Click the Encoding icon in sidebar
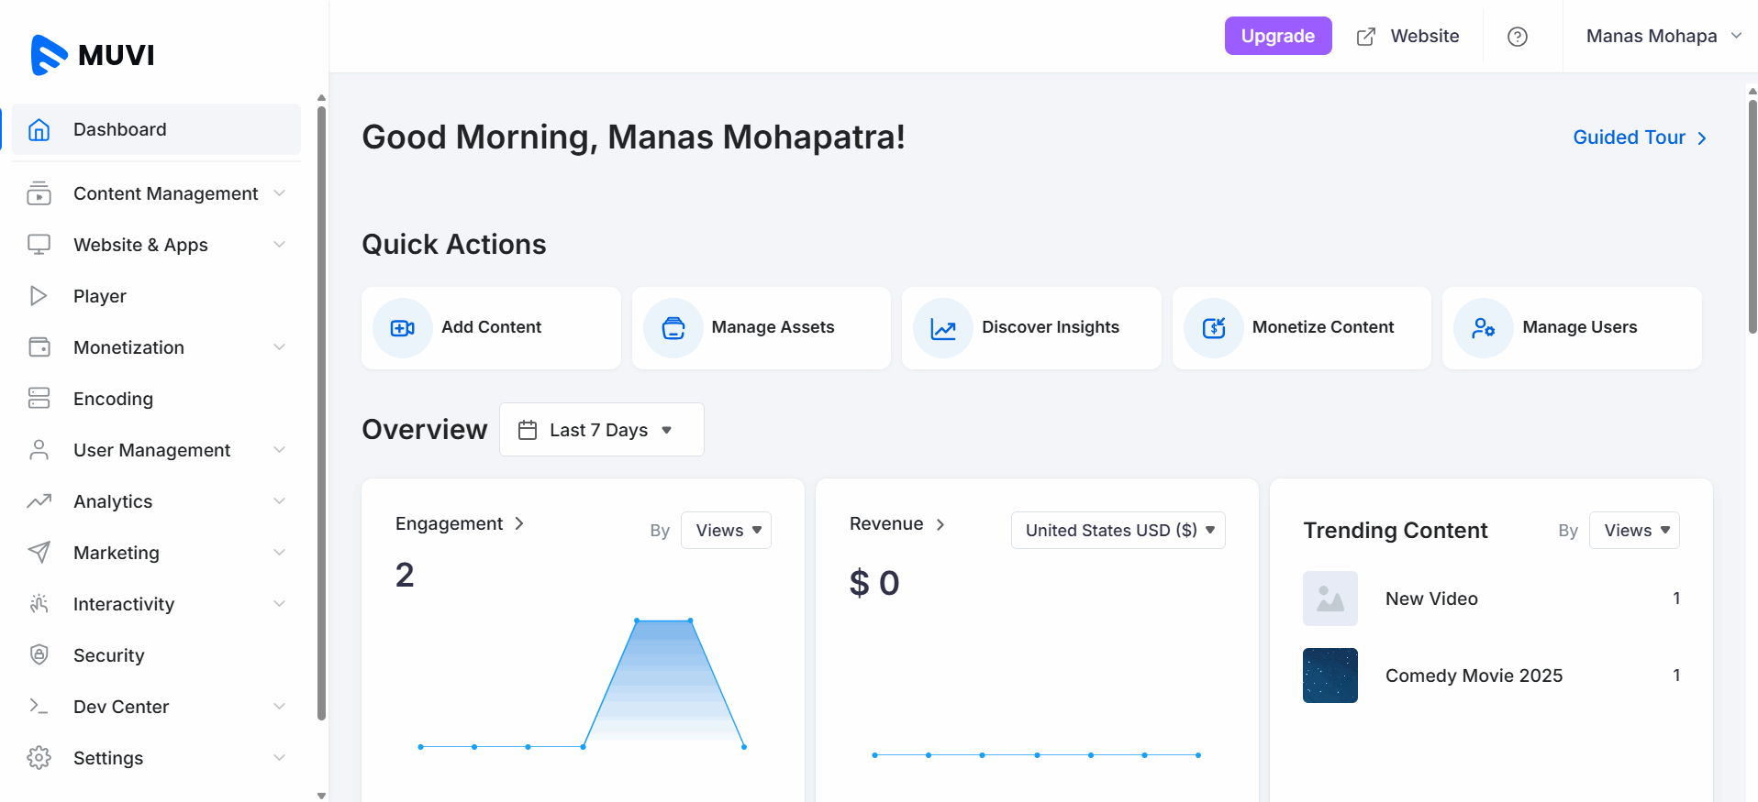Screen dimensions: 1758x802 click(39, 398)
